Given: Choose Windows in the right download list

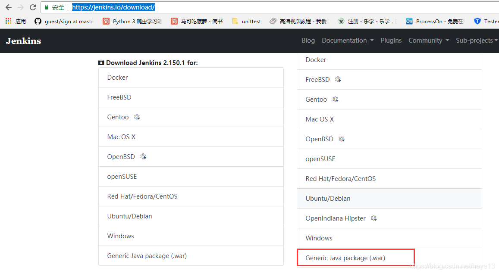Looking at the screenshot, I should point(389,238).
